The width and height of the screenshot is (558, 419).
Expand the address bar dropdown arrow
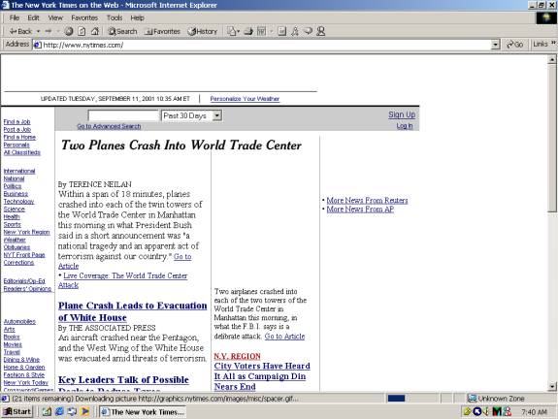pyautogui.click(x=495, y=45)
